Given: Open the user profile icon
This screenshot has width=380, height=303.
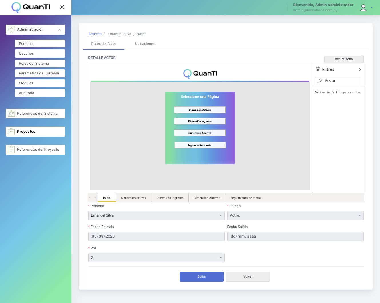Looking at the screenshot, I should click(363, 8).
